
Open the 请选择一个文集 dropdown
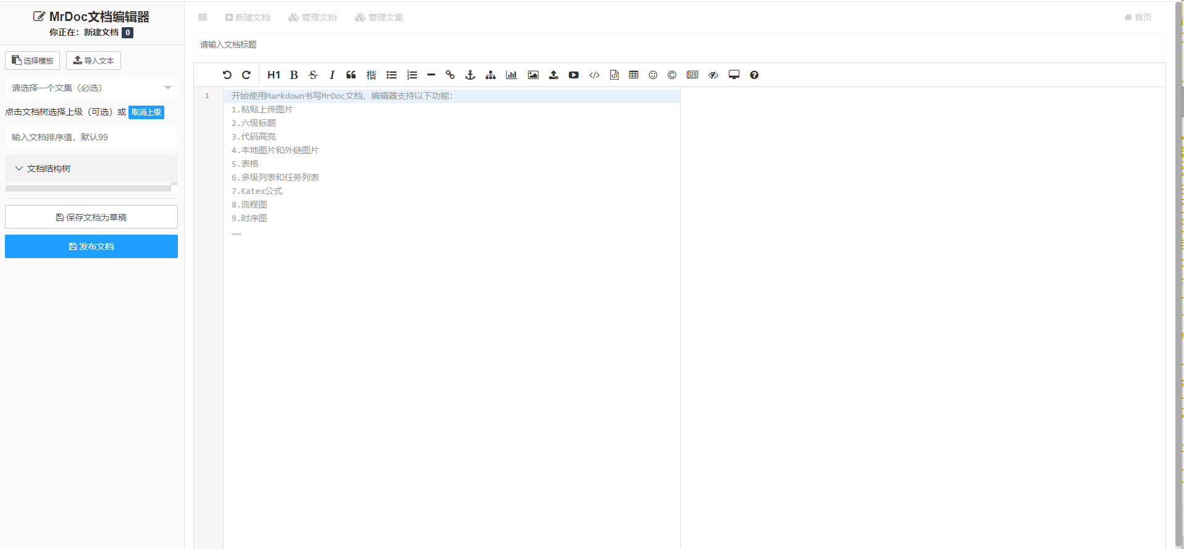(x=91, y=88)
